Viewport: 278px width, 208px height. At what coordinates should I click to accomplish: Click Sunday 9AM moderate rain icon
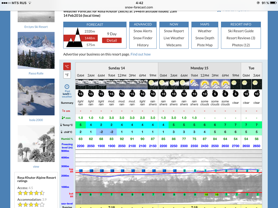pos(112,84)
